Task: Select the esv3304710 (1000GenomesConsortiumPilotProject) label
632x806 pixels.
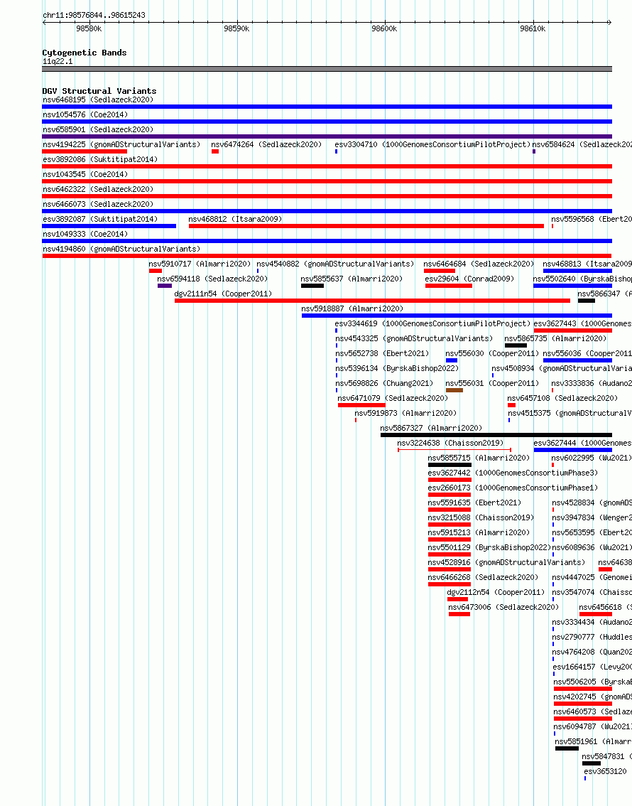Action: click(x=432, y=144)
